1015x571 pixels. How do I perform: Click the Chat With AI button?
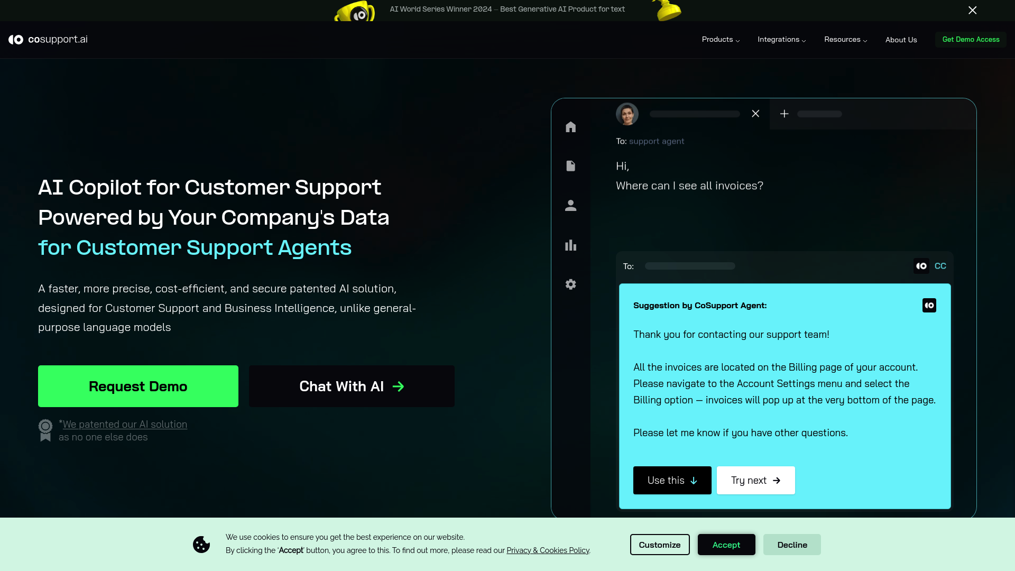352,386
